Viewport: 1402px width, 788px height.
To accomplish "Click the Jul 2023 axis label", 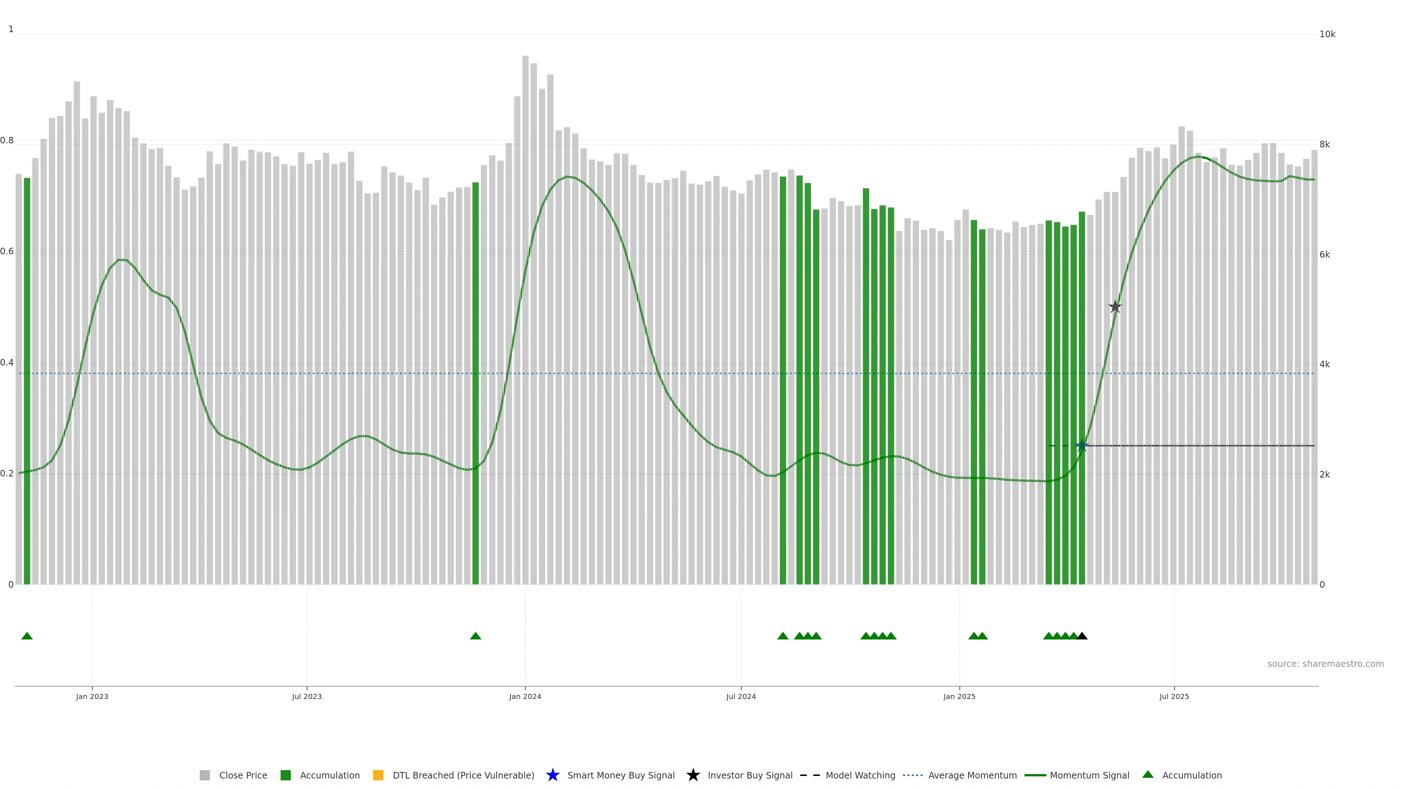I will tap(306, 696).
